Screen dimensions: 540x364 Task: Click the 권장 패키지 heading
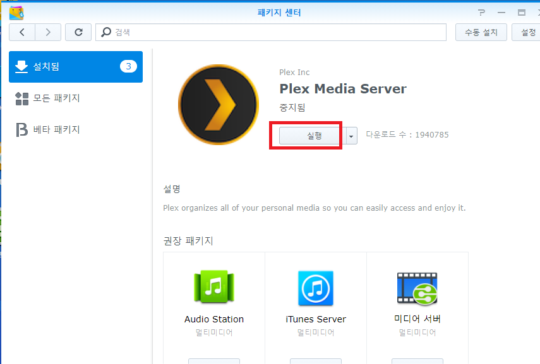[x=188, y=240]
